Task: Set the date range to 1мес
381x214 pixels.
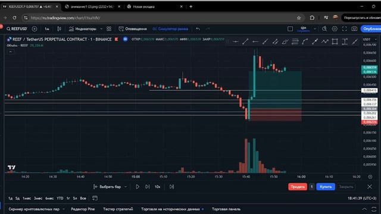Action: pos(27,198)
